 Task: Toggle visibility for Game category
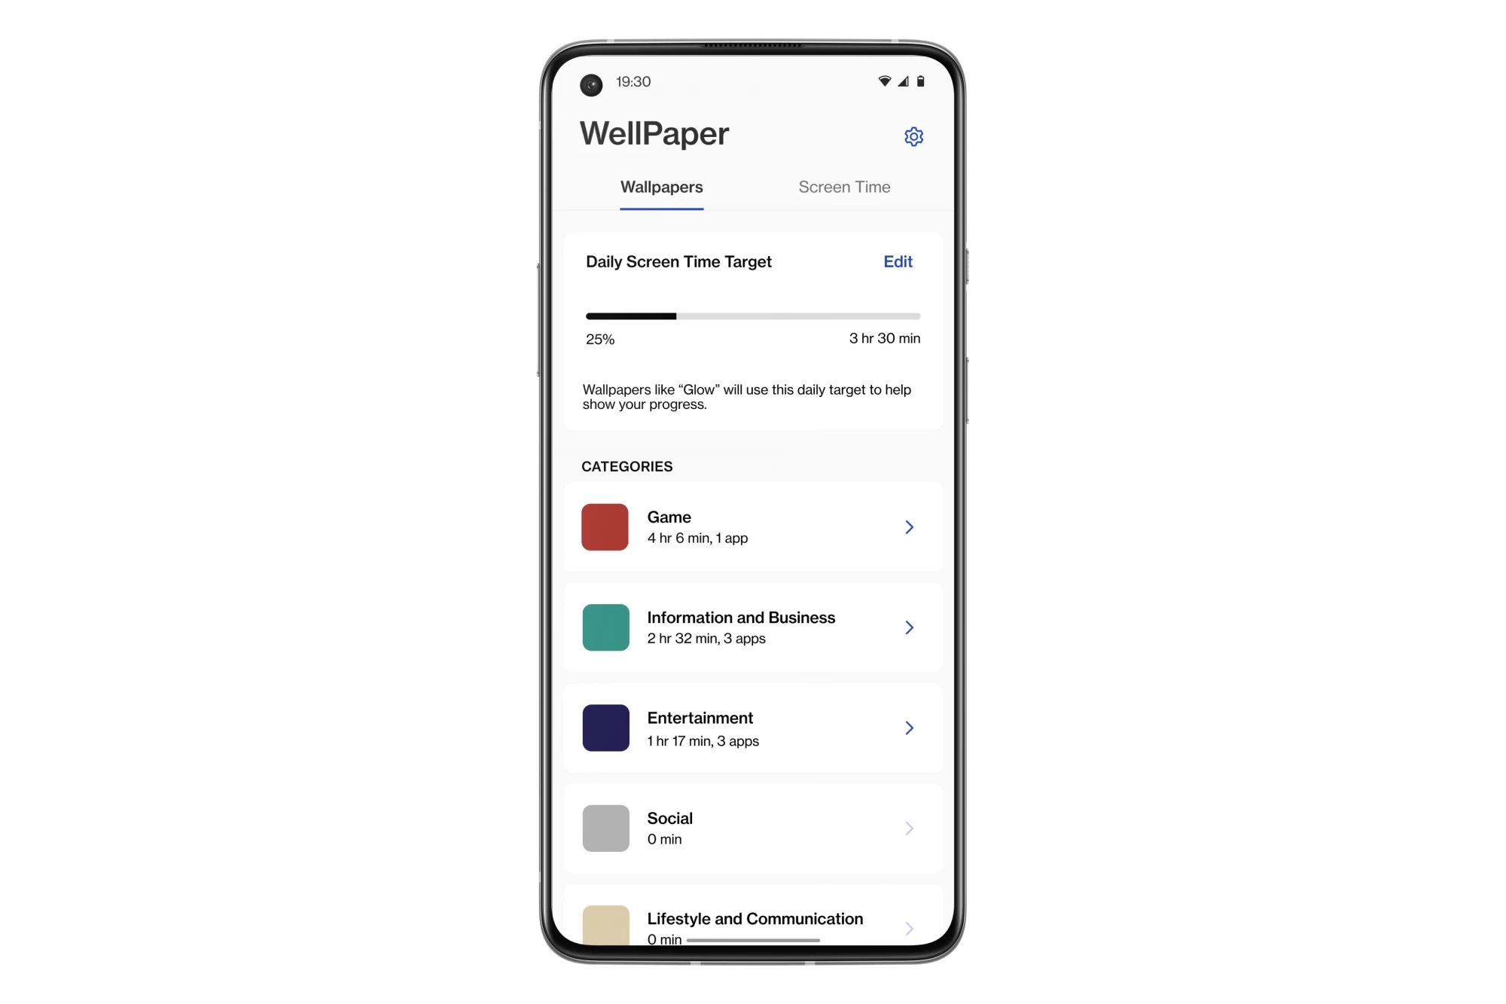[x=909, y=526]
